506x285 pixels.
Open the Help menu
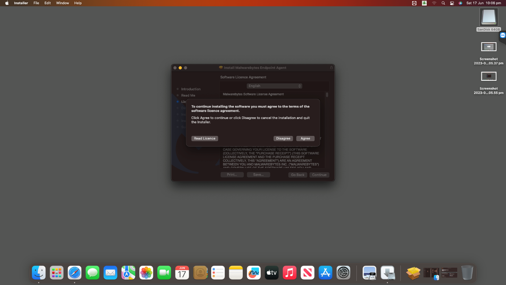pyautogui.click(x=78, y=3)
